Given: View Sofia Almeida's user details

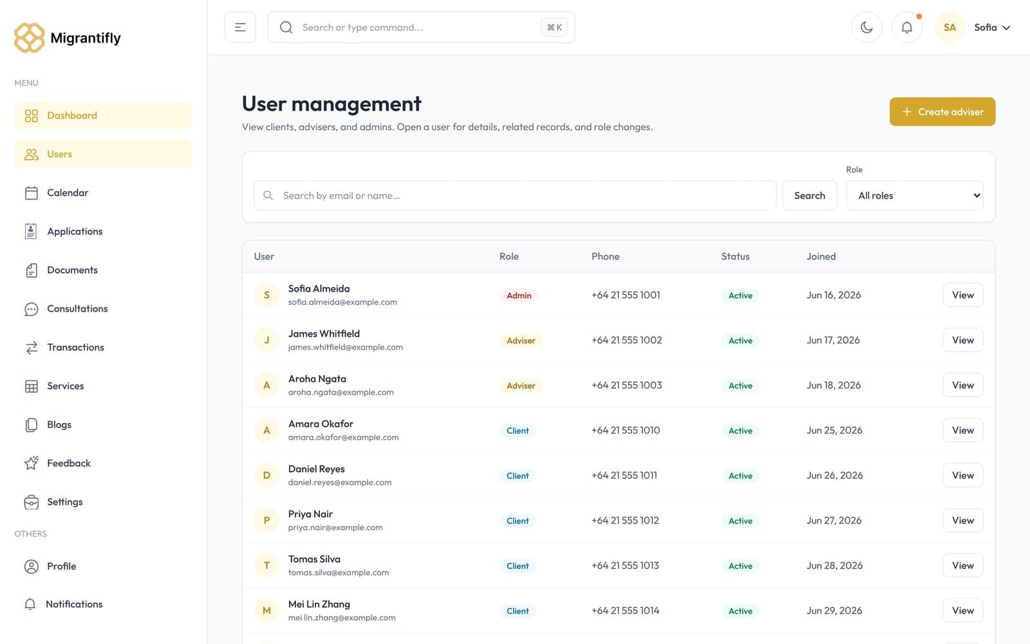Looking at the screenshot, I should (x=963, y=295).
